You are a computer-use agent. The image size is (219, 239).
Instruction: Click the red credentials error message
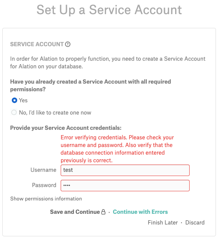(117, 149)
